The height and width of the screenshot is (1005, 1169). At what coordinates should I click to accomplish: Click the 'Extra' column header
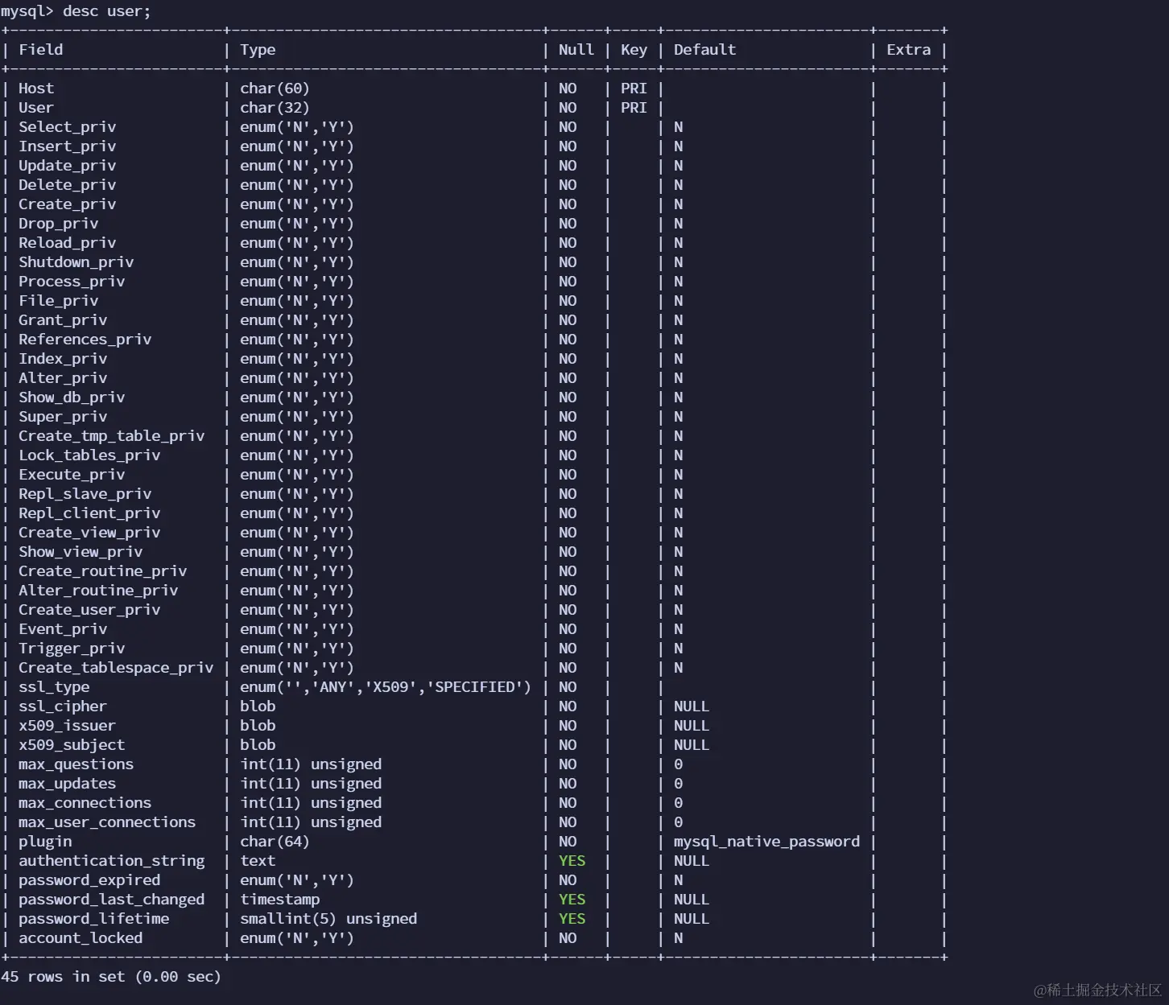pyautogui.click(x=908, y=50)
